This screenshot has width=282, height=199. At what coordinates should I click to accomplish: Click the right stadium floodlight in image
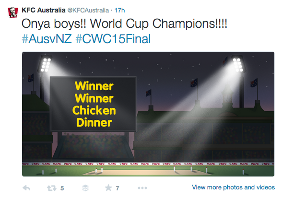point(238,64)
